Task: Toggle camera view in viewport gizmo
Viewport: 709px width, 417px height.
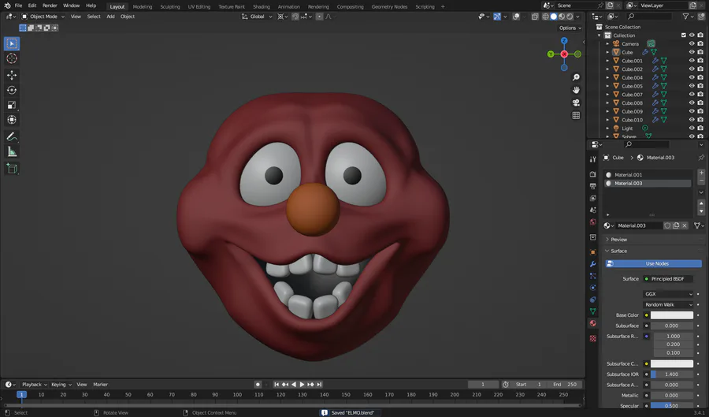Action: 576,102
